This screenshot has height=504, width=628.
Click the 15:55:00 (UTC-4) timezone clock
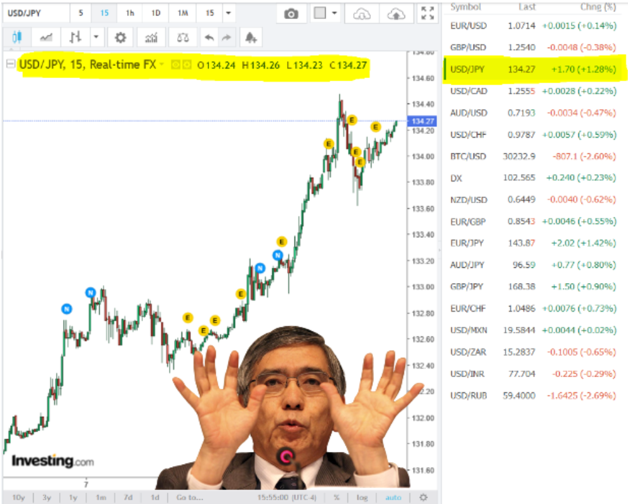click(x=287, y=497)
